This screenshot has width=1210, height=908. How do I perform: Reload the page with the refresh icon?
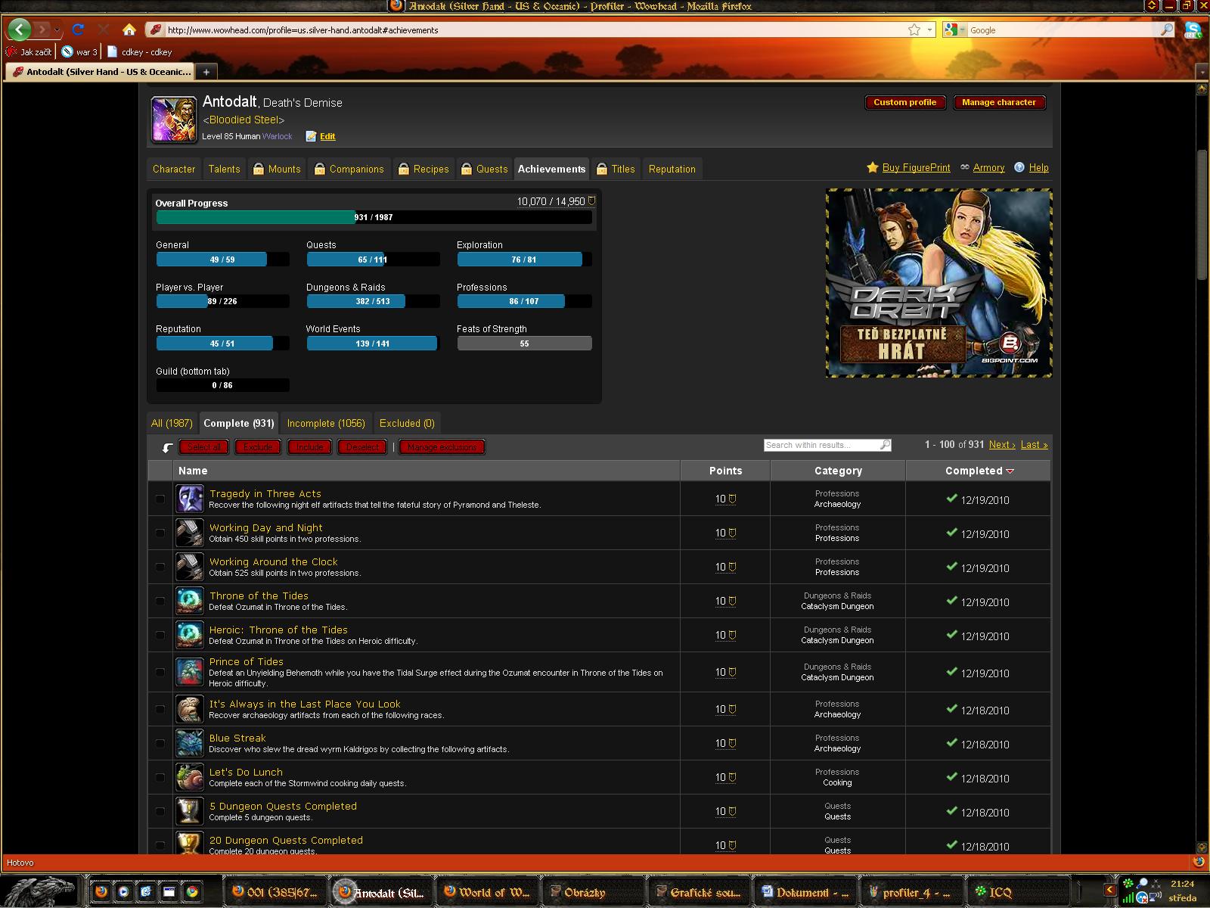[x=78, y=30]
